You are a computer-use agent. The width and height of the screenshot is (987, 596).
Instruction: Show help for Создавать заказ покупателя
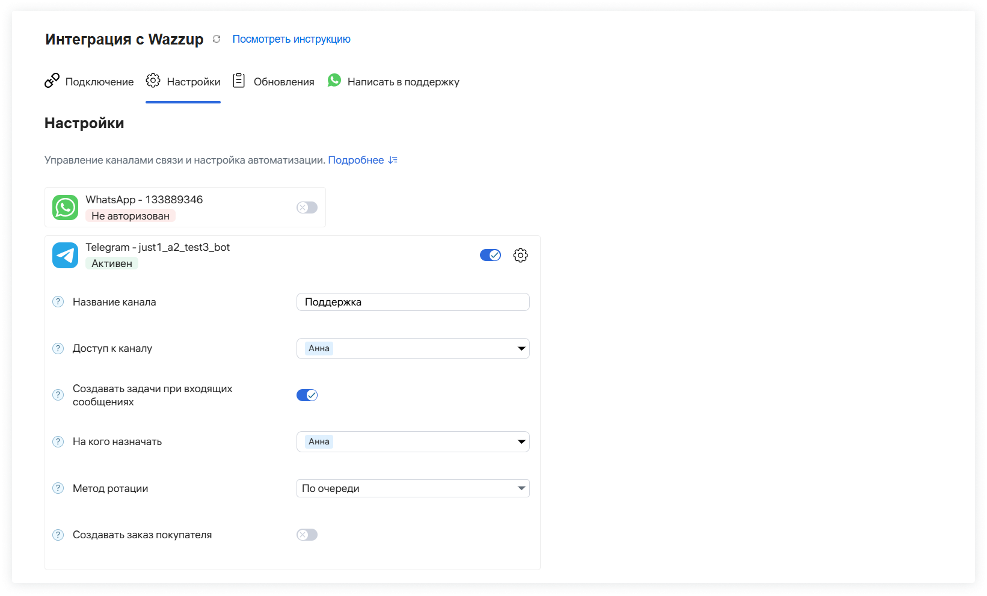pos(58,535)
